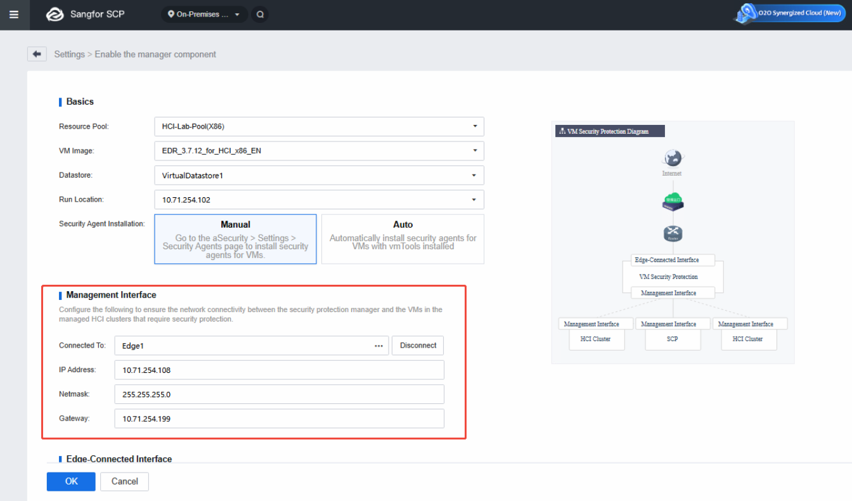Click the Basics section heading
The image size is (852, 501).
pyautogui.click(x=80, y=101)
